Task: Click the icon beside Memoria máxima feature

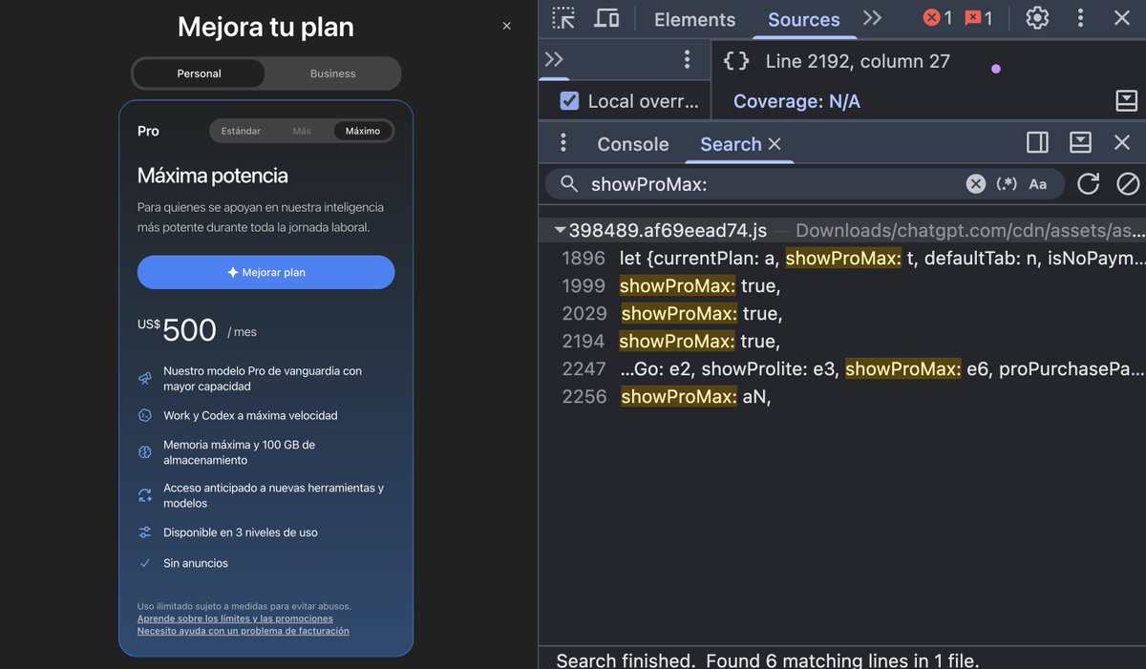Action: (145, 452)
